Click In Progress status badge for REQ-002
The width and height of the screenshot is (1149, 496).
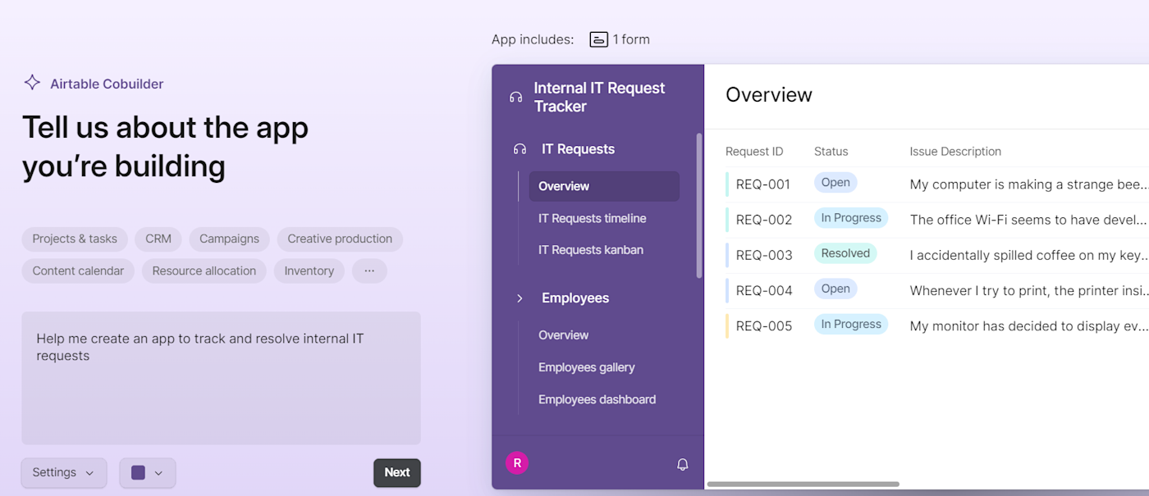851,218
